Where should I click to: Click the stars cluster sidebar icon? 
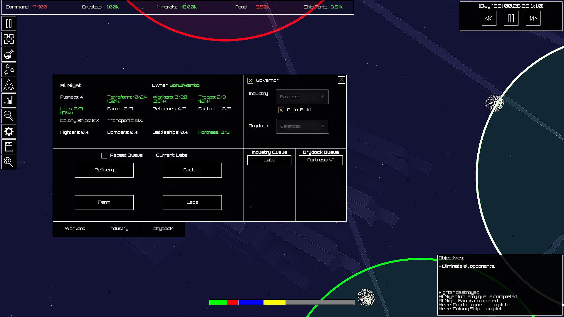(x=9, y=70)
